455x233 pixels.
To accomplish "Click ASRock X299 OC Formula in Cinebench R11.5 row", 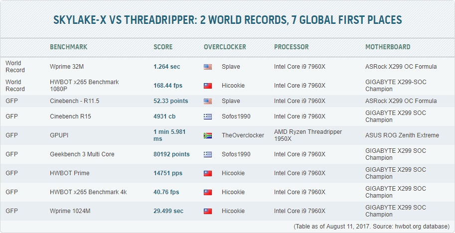I will 401,101.
